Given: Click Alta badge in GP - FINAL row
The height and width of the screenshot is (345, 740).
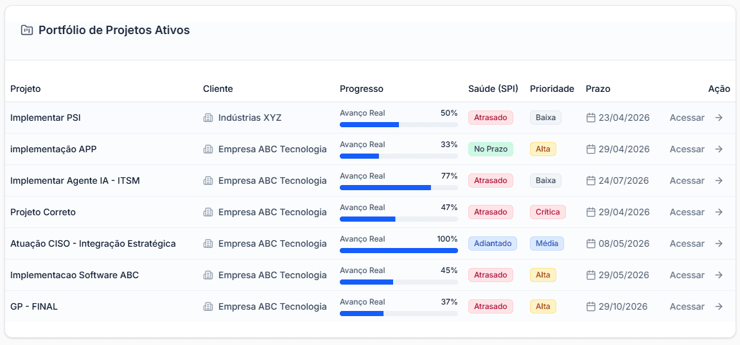Looking at the screenshot, I should coord(543,306).
